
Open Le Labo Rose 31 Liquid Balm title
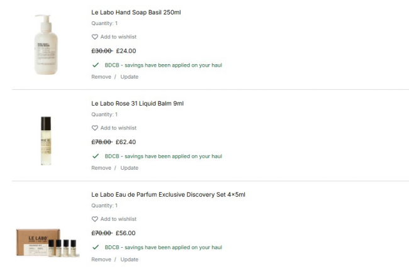(137, 103)
